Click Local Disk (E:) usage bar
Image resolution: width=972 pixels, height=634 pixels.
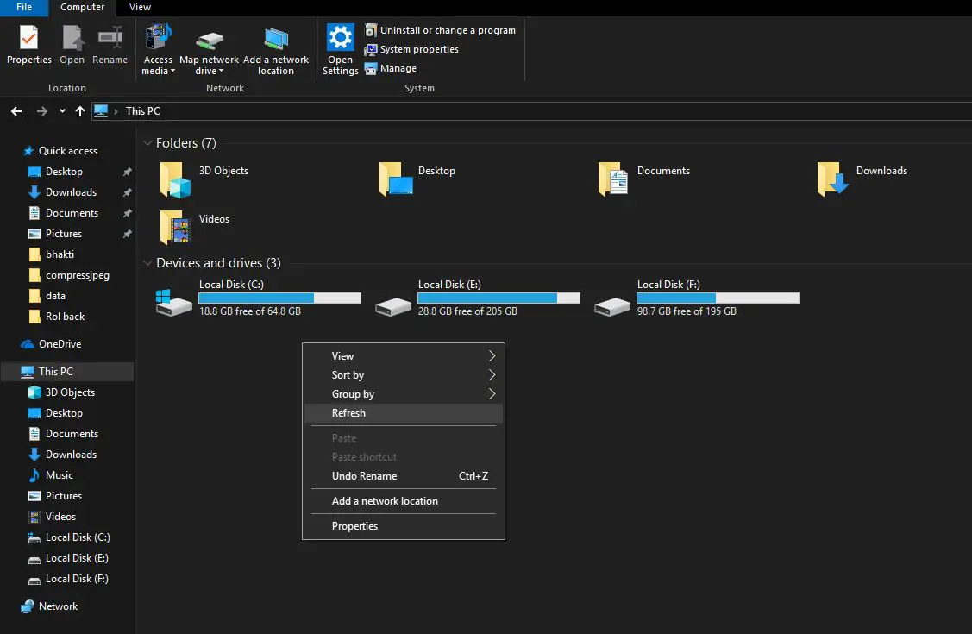[499, 298]
